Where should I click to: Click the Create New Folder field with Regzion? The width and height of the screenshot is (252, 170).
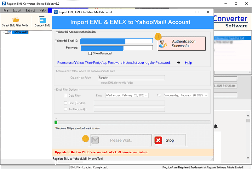pos(131,78)
